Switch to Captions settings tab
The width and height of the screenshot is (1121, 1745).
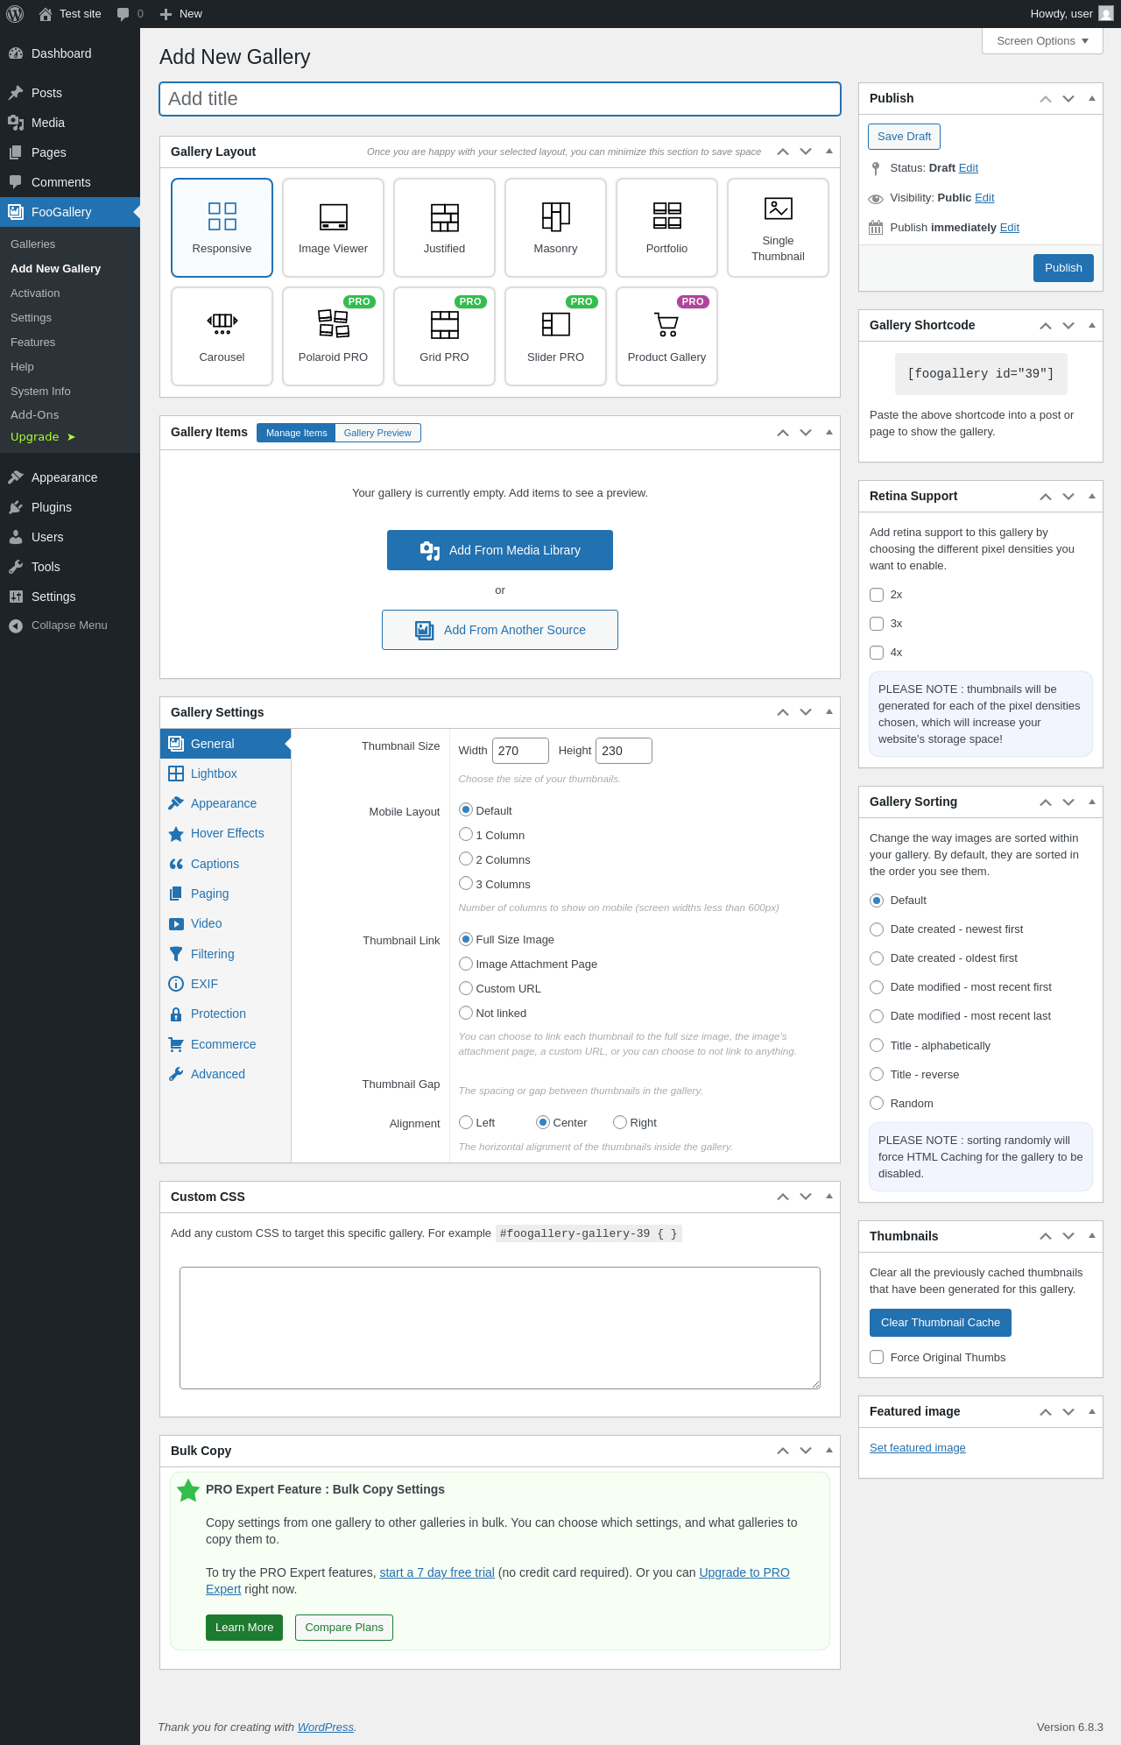pyautogui.click(x=225, y=864)
